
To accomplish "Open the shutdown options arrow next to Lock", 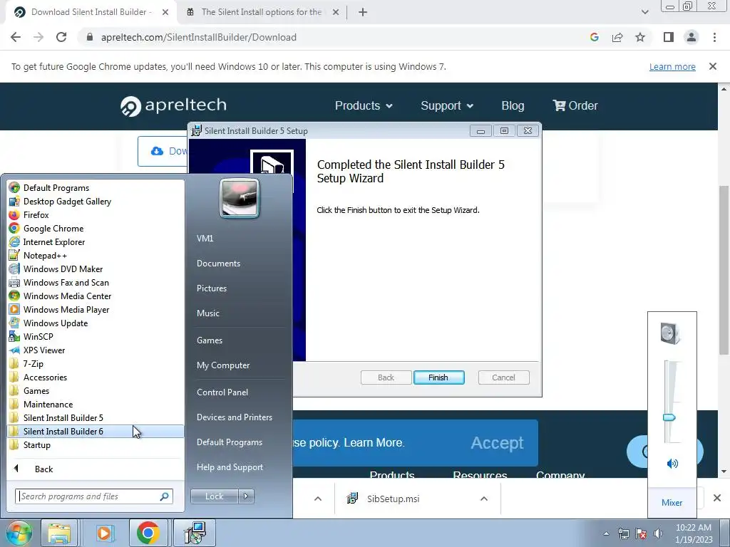I will [246, 496].
